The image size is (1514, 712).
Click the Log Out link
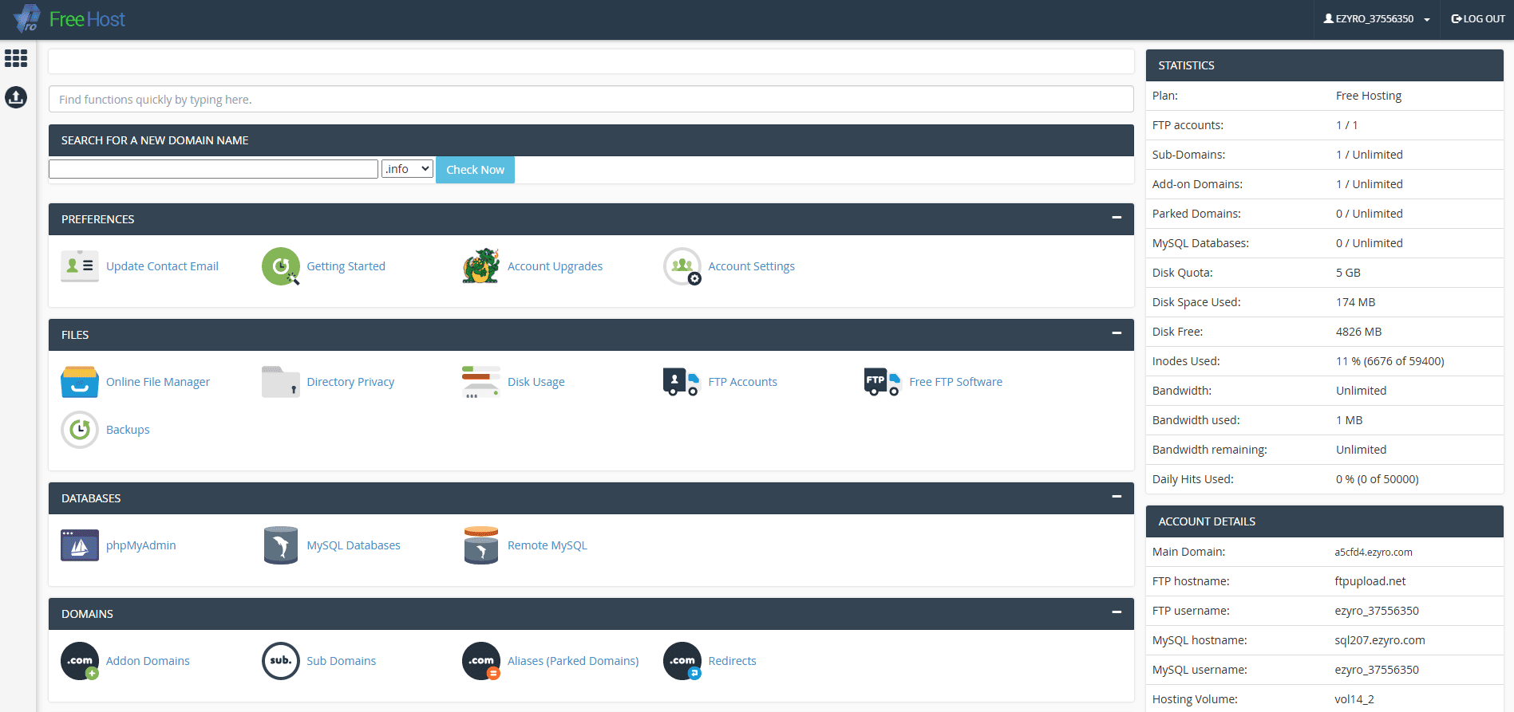[1478, 19]
